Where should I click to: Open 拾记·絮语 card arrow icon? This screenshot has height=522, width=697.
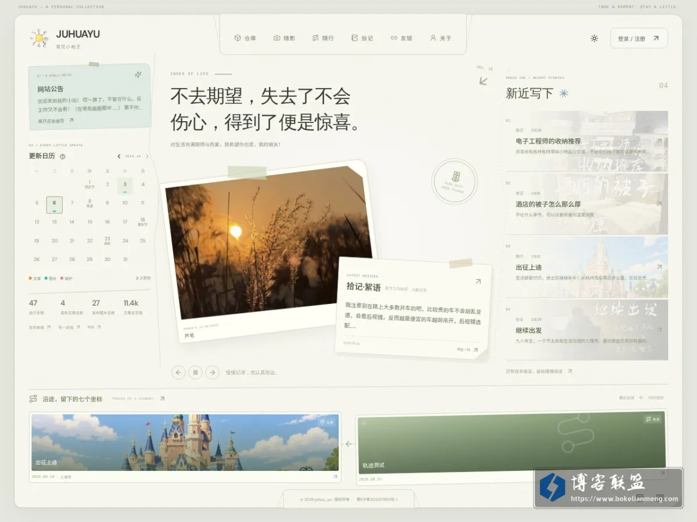[478, 282]
